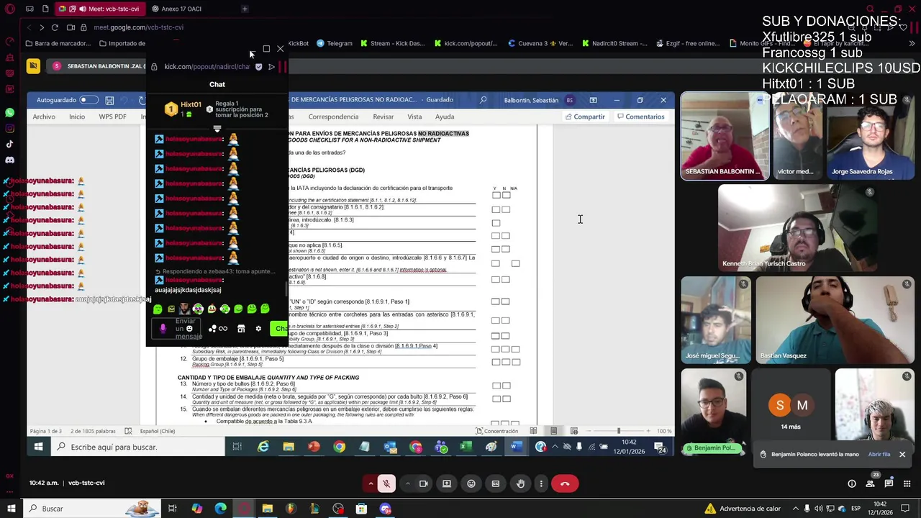Switch to the Vista tab
Screen dimensions: 921x518
[x=414, y=117]
